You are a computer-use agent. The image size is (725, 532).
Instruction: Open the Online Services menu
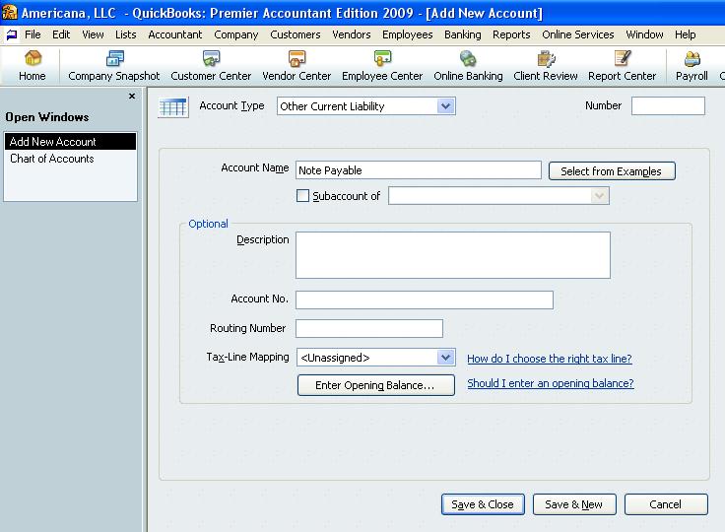(x=578, y=34)
